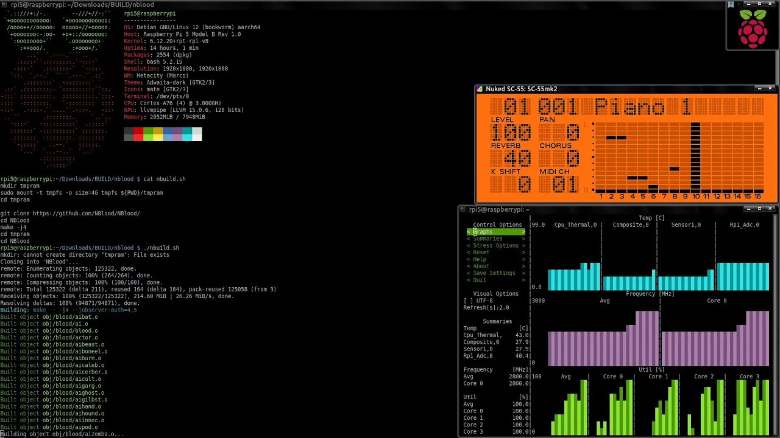Click the tall channel 10 level bar
Screen dimensions: 780x438
(695, 156)
